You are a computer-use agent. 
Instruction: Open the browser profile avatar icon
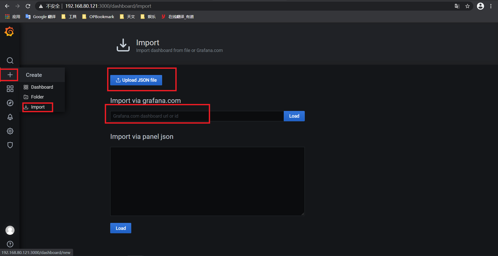coord(480,6)
